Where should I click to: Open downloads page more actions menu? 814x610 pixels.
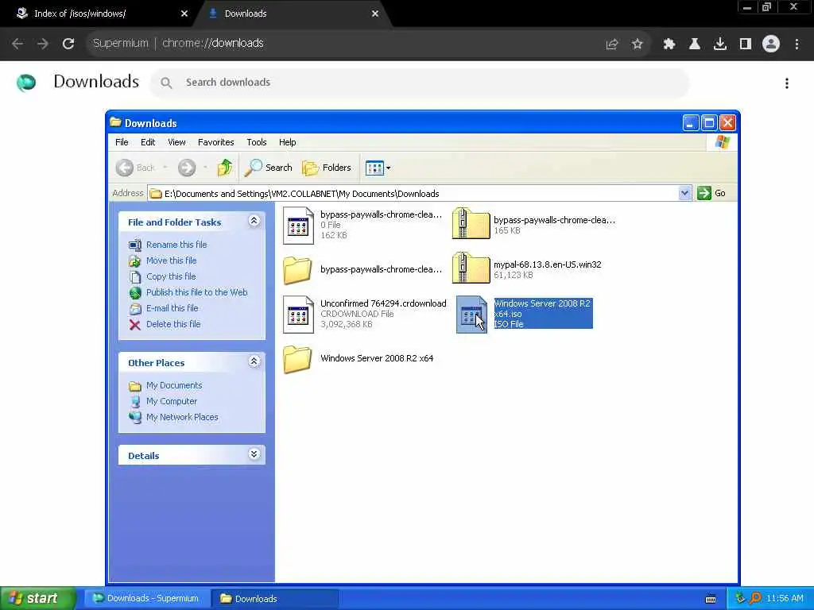(x=787, y=83)
